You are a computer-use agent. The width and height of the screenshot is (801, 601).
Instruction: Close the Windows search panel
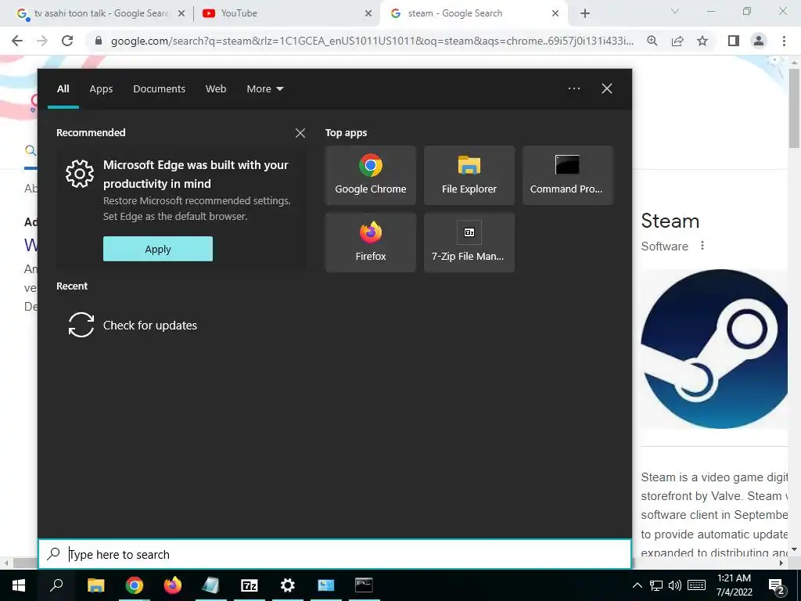tap(606, 88)
